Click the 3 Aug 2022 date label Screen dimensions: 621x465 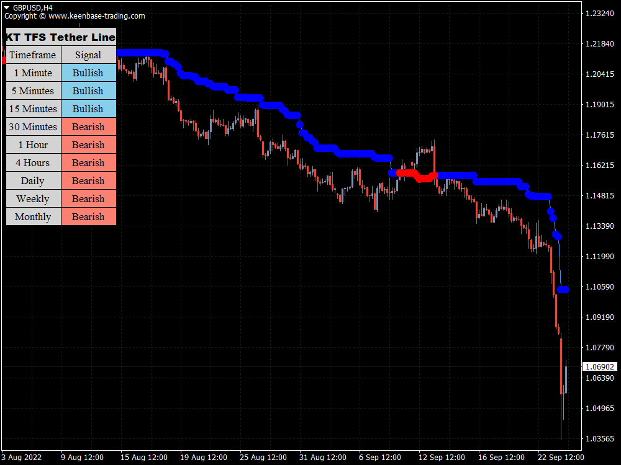point(21,458)
